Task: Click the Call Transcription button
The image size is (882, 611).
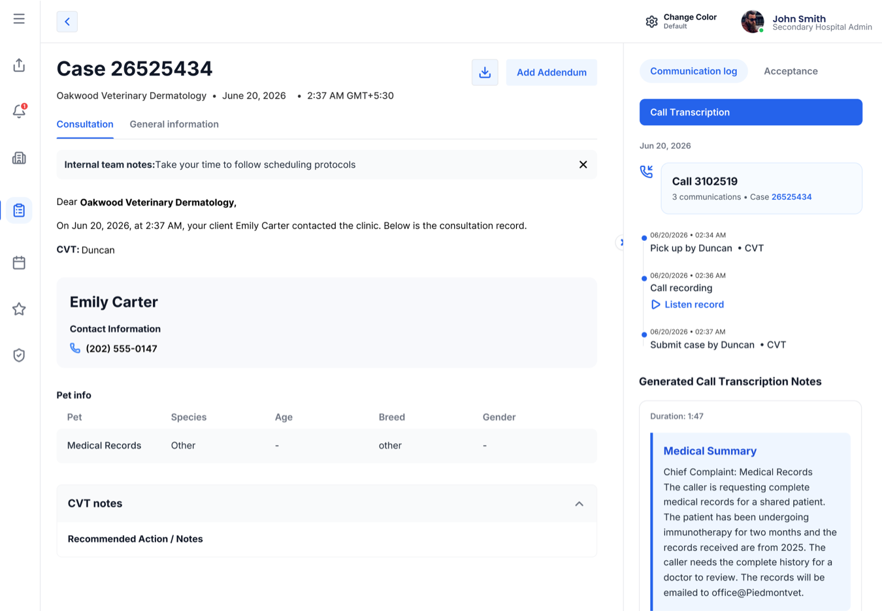Action: click(751, 112)
